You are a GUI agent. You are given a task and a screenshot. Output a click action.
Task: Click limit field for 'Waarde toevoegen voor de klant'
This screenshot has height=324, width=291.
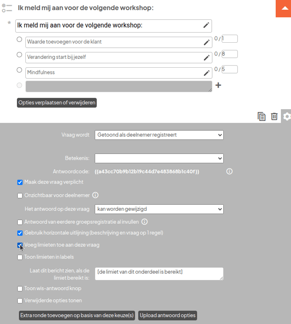(230, 38)
